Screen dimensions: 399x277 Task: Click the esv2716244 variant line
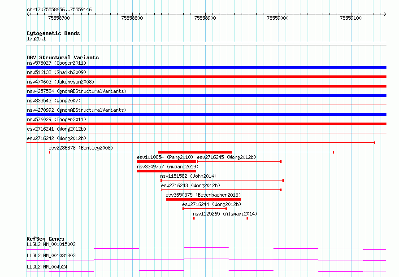[204, 209]
